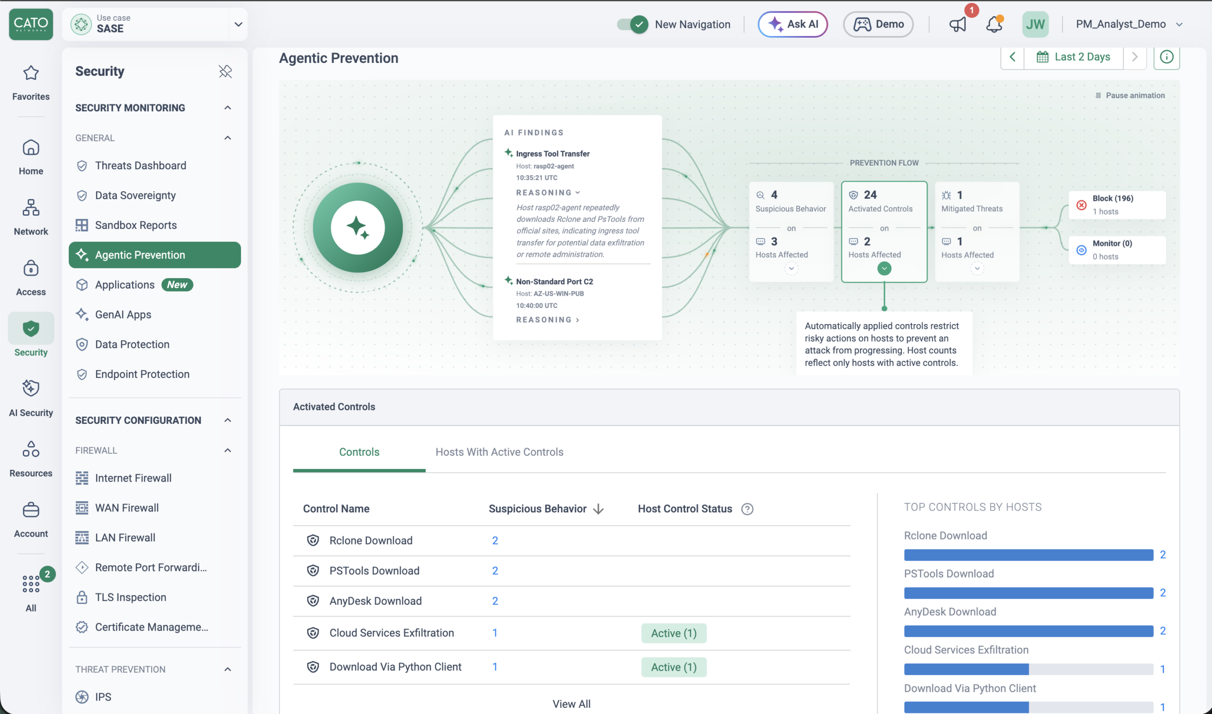Open TLS Inspection menu item
The height and width of the screenshot is (714, 1212).
[x=154, y=598]
